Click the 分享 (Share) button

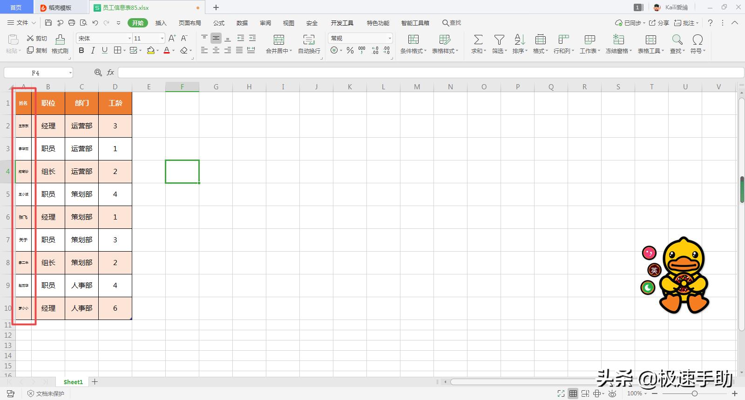pyautogui.click(x=659, y=23)
